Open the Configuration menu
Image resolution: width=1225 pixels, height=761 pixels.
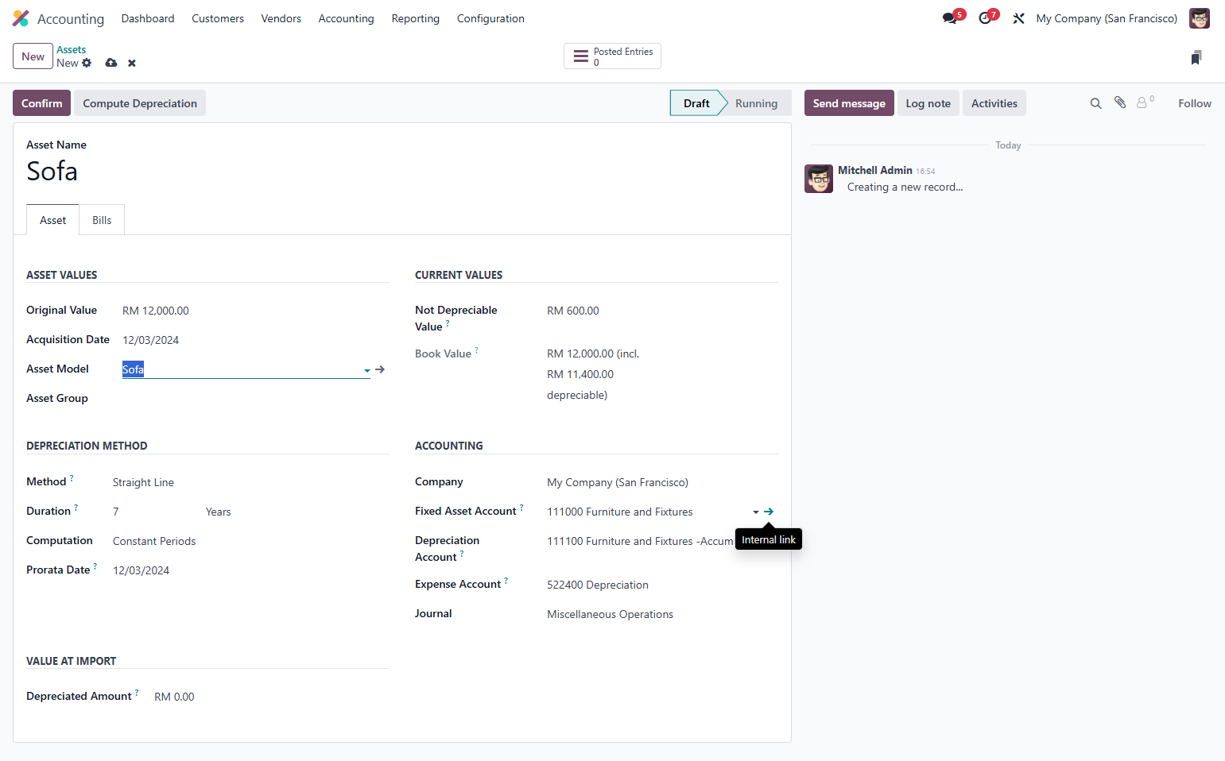(490, 18)
